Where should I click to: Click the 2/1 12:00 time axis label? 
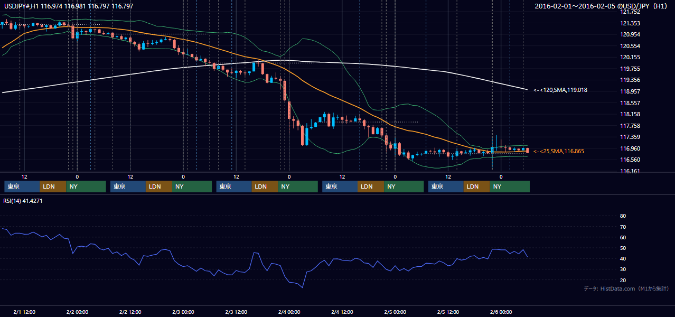[24, 312]
